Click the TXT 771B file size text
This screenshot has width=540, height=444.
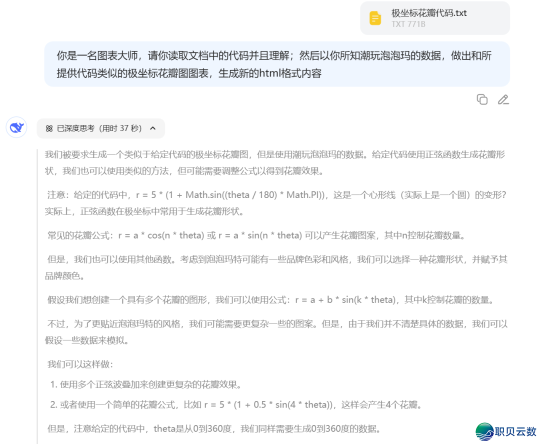(x=408, y=24)
